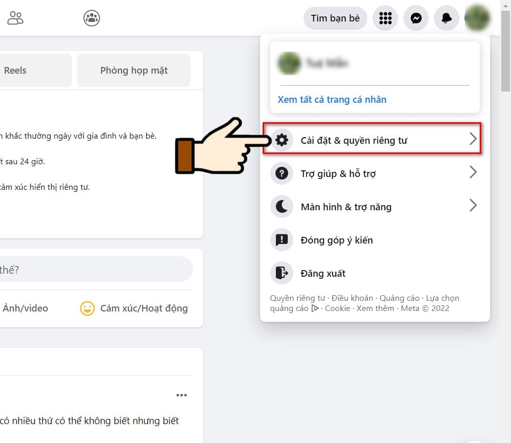Click the gear icon for Cài đặt & quyền riêng tư
The height and width of the screenshot is (443, 511).
pos(282,140)
